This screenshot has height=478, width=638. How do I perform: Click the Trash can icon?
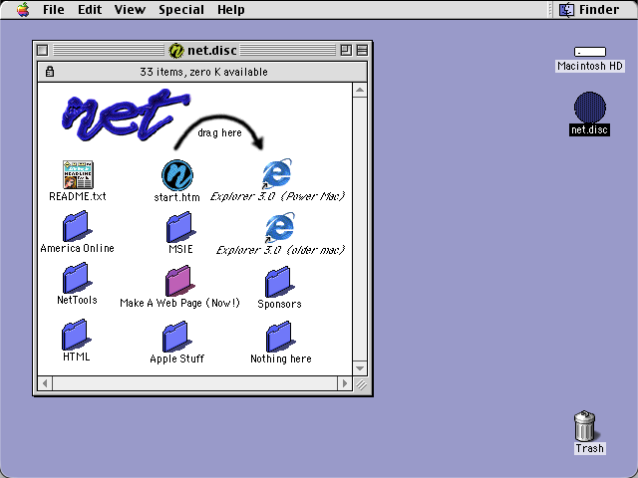click(x=585, y=425)
